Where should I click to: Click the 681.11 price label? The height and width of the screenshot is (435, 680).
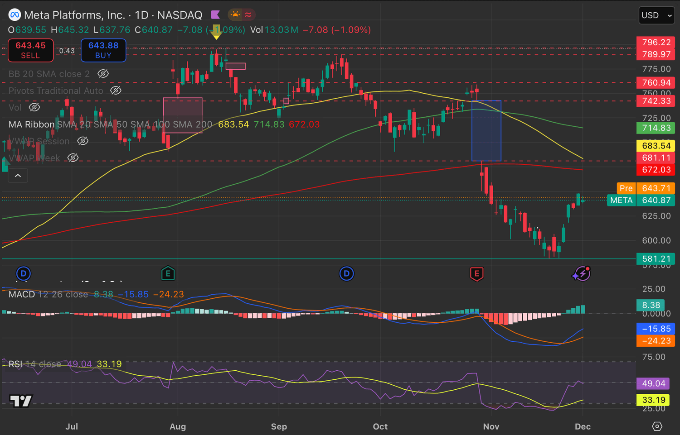656,158
